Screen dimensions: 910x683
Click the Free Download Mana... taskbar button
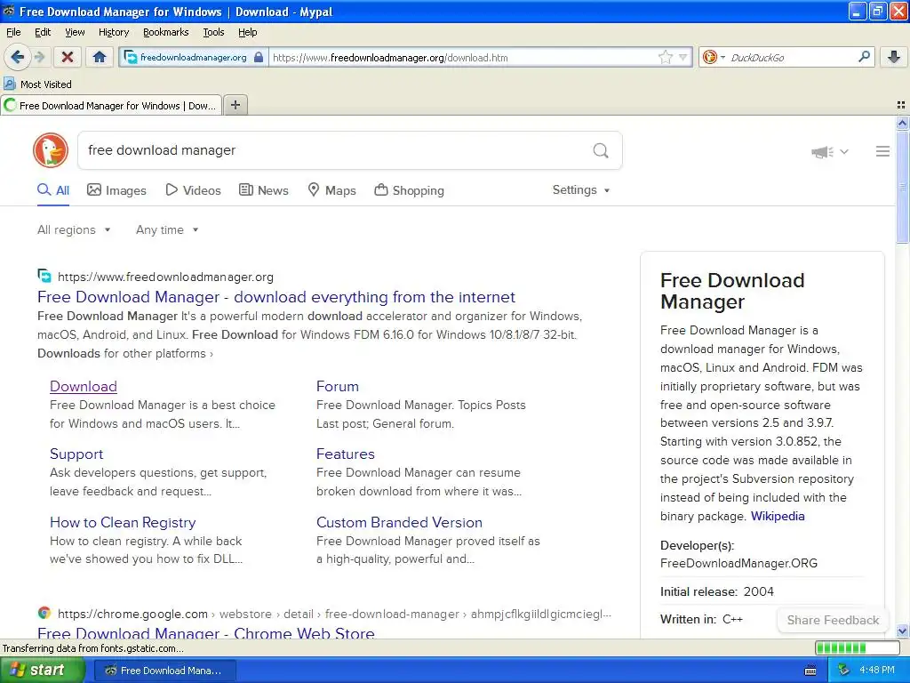click(x=164, y=671)
